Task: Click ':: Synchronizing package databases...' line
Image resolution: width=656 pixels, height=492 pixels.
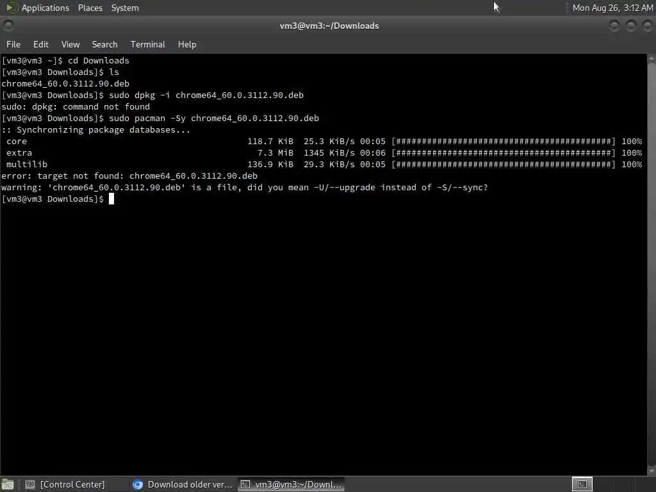Action: [x=96, y=129]
